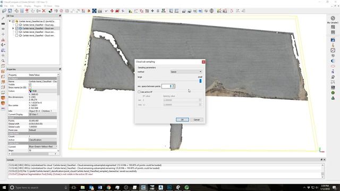Float the Properties panel with its dock icon

click(x=60, y=69)
